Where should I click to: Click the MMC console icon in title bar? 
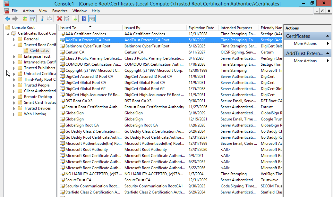pyautogui.click(x=7, y=4)
